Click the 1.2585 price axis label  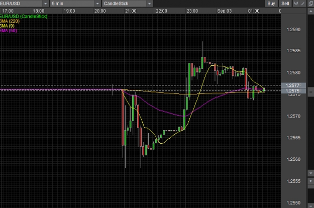tap(293, 51)
